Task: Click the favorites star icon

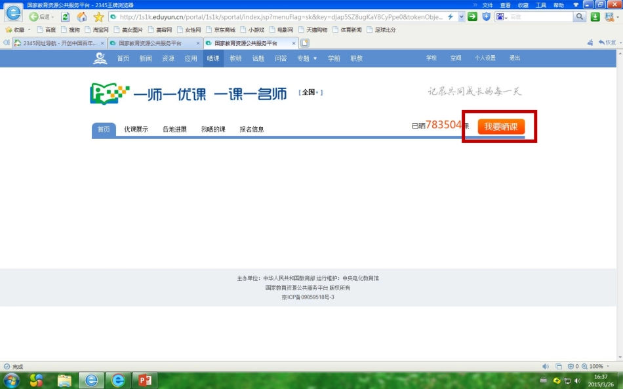Action: (x=98, y=17)
